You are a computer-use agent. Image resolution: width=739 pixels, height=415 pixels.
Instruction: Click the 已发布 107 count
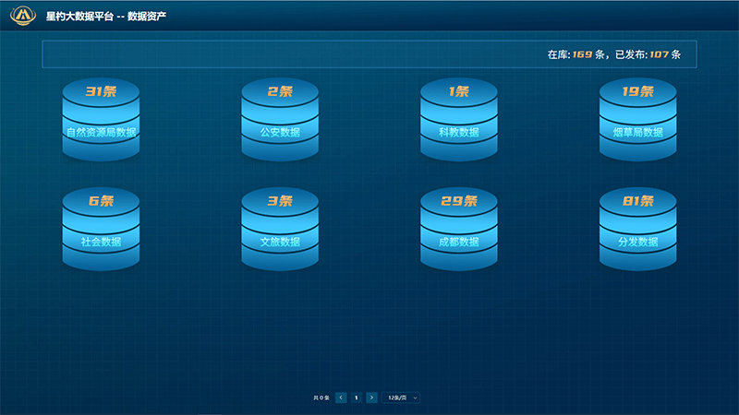click(x=659, y=54)
